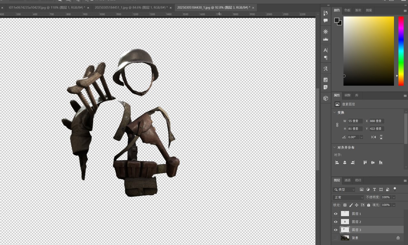Screen dimensions: 408x245
Task: Switch to the 色板 swatches tab
Action: pos(347,10)
